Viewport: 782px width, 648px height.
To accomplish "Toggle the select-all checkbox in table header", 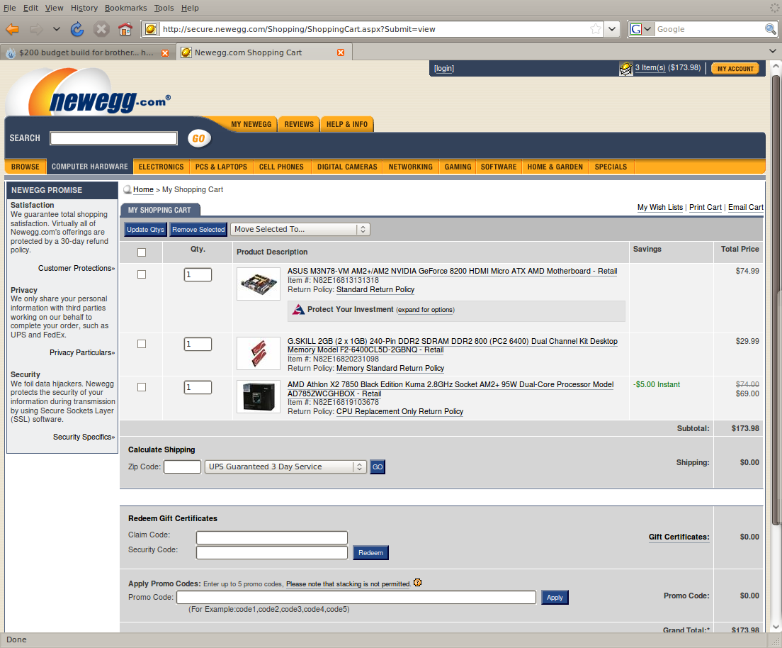I will (x=142, y=252).
